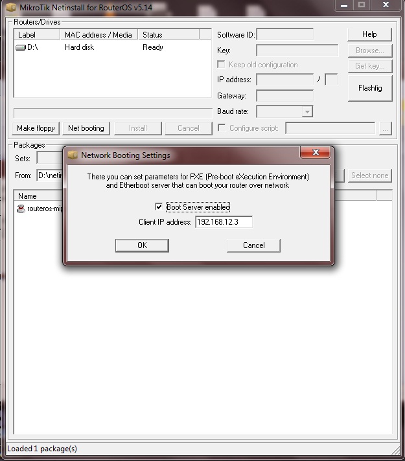Close the MikroTik Netinstall window
The height and width of the screenshot is (461, 405).
coord(386,5)
